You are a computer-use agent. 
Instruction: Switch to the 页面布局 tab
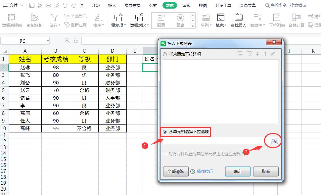pos(132,6)
